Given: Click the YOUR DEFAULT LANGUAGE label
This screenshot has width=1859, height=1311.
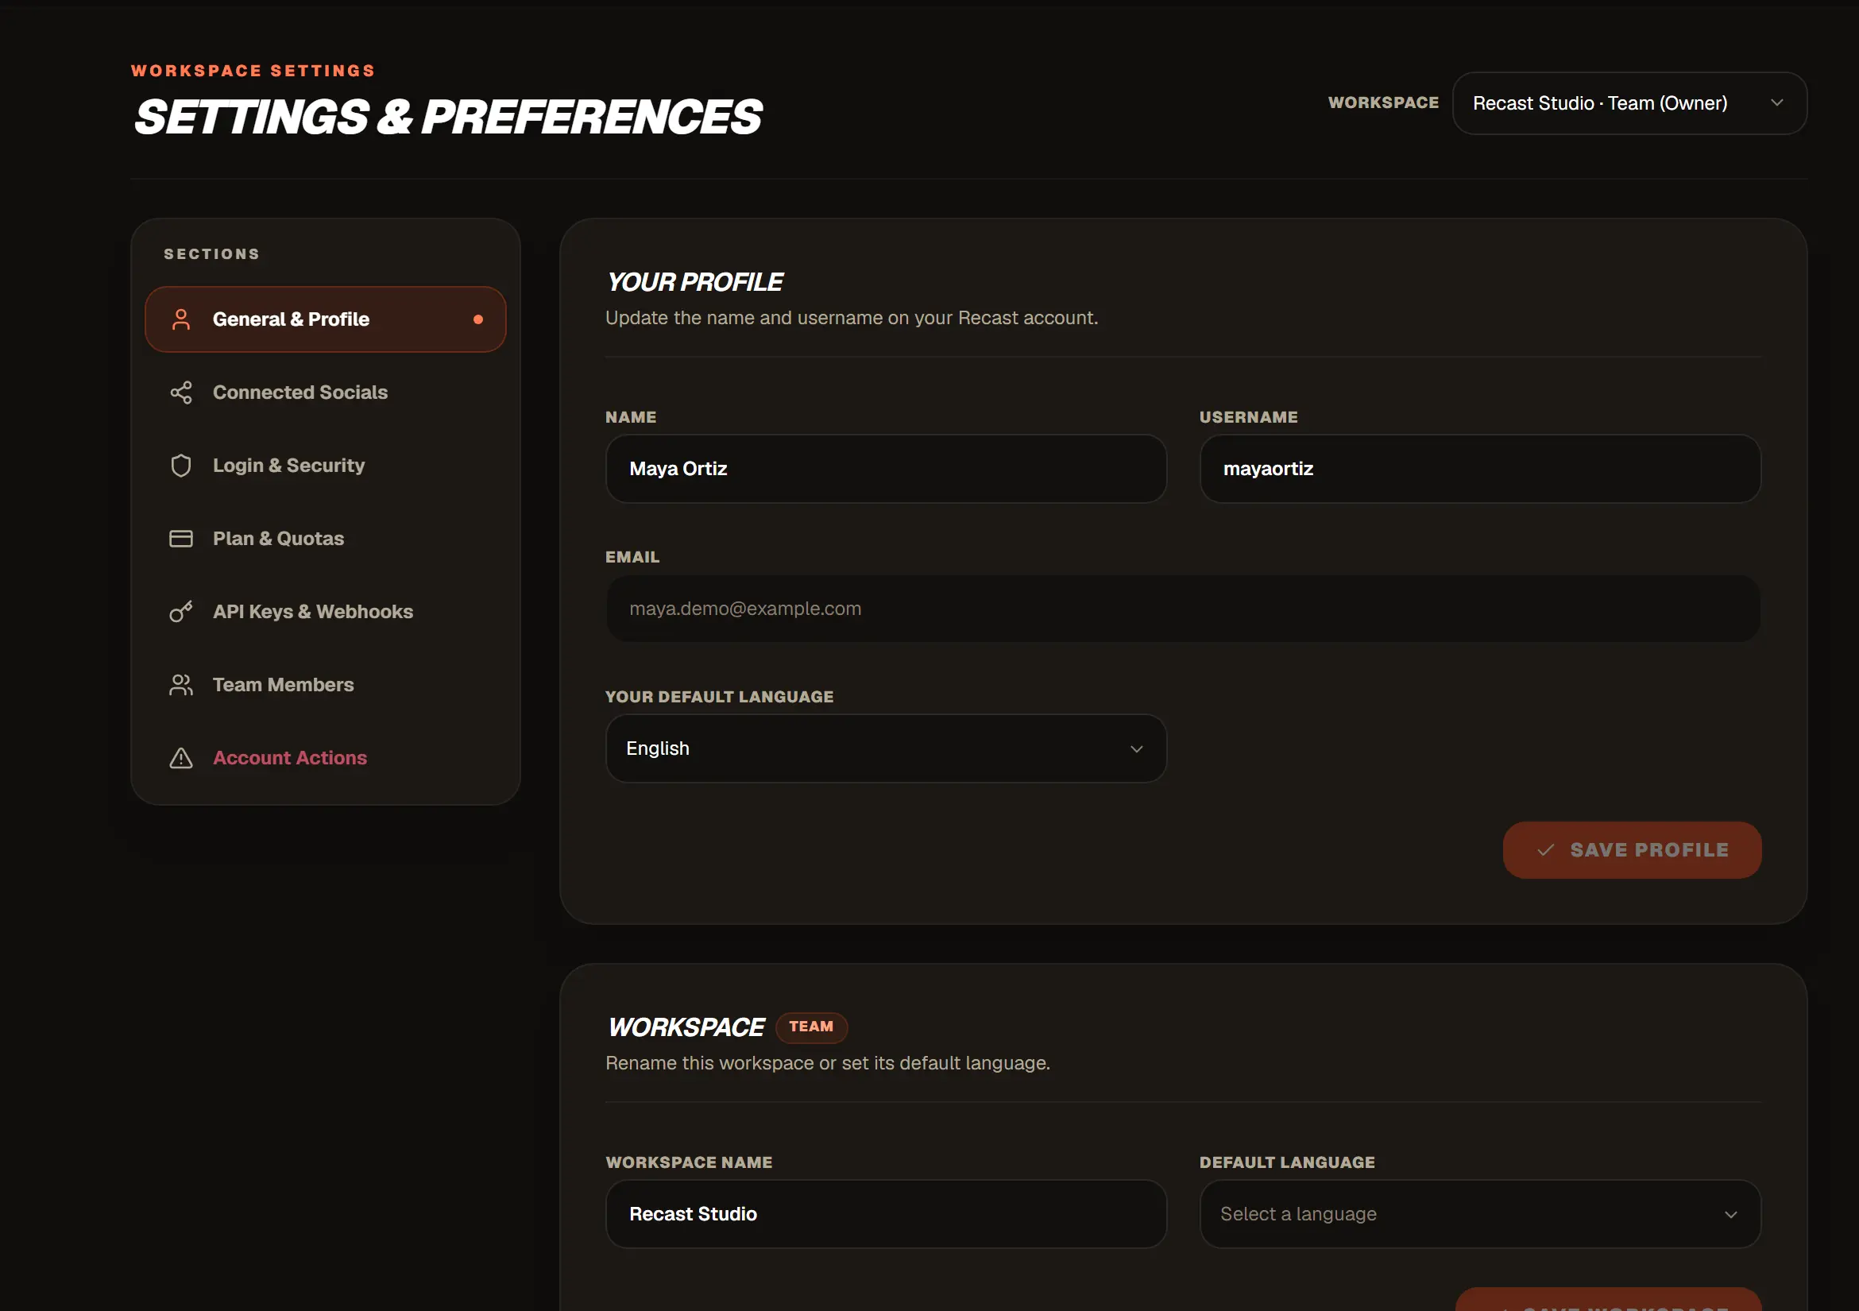Looking at the screenshot, I should [x=719, y=696].
